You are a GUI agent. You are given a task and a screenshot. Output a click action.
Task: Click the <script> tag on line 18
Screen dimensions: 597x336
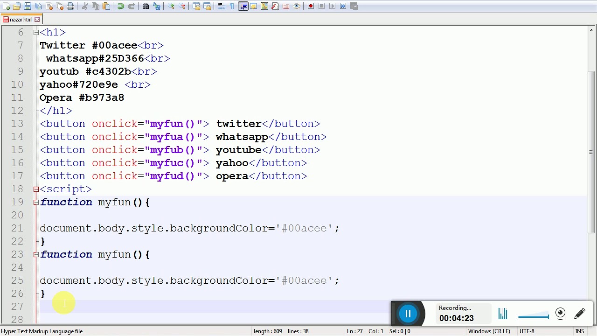click(x=66, y=189)
